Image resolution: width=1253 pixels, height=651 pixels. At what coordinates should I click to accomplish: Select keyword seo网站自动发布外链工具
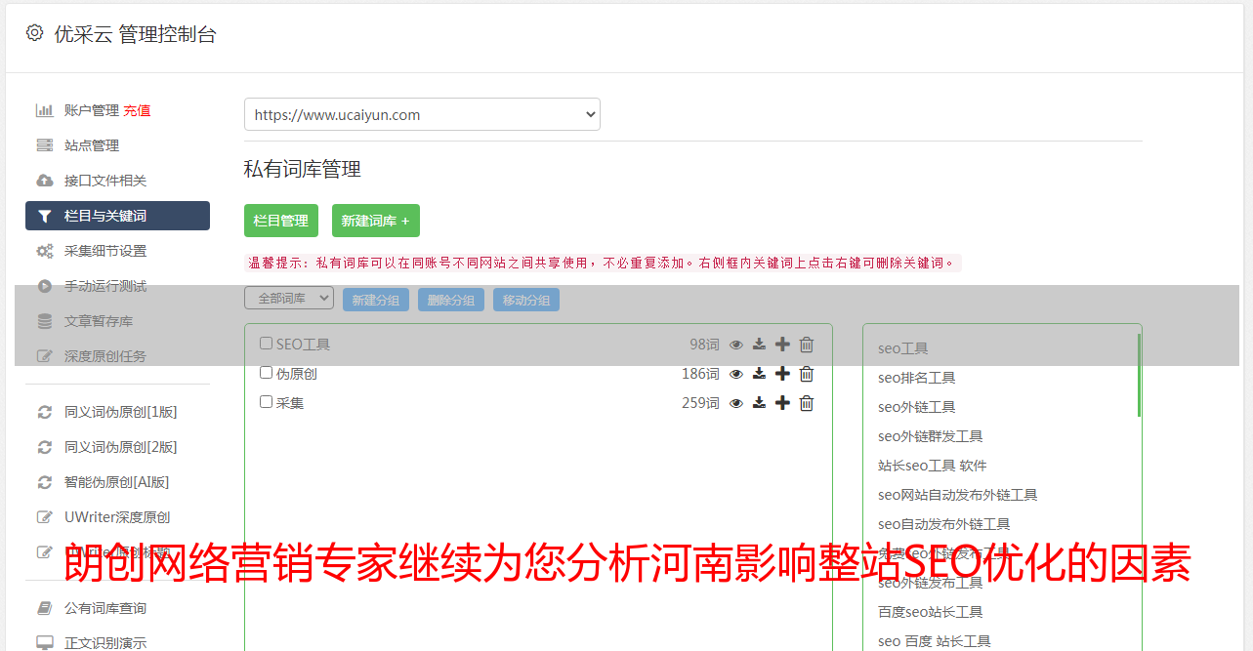click(958, 495)
